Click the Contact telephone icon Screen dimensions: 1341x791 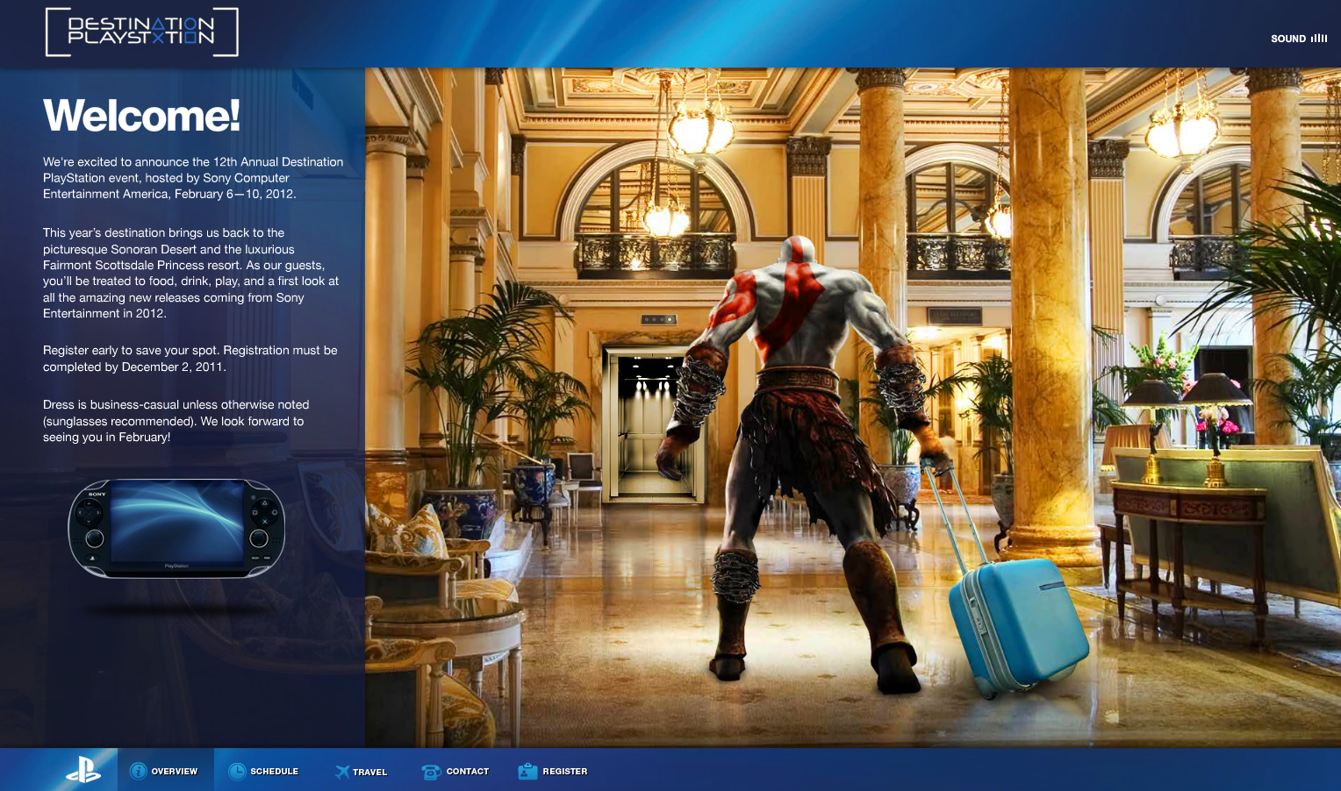(x=431, y=772)
